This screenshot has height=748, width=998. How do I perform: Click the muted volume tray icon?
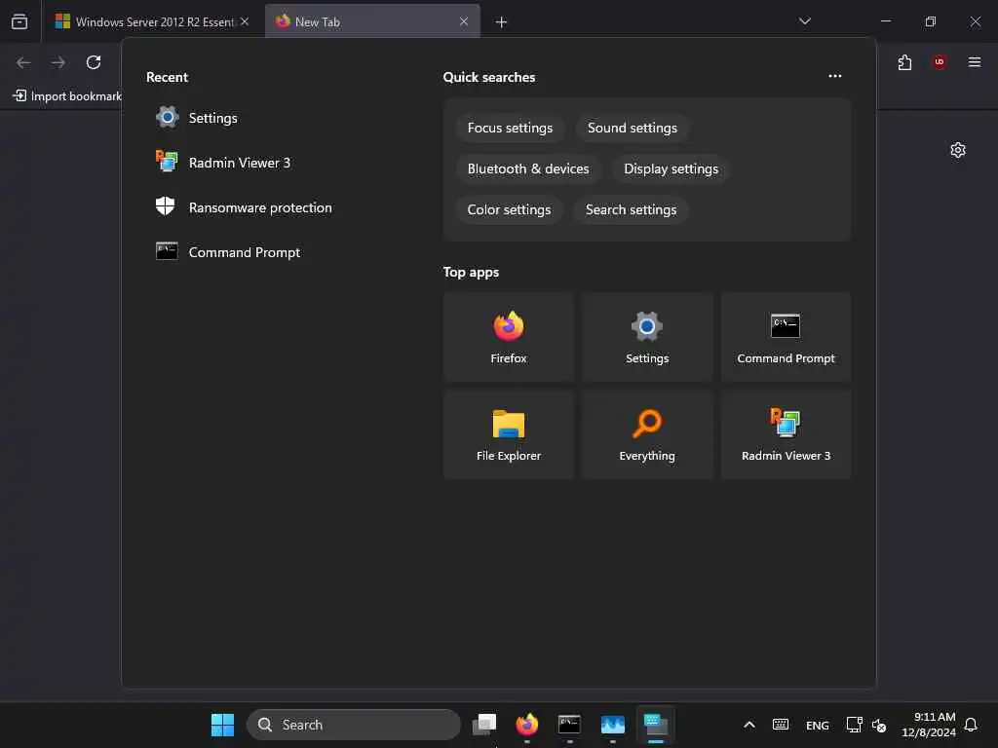tap(879, 725)
